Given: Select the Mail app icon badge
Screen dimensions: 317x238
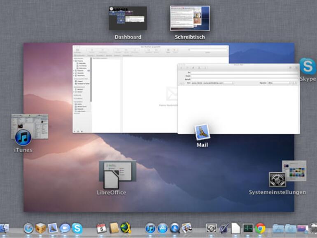Looking at the screenshot, I should pos(202,132).
